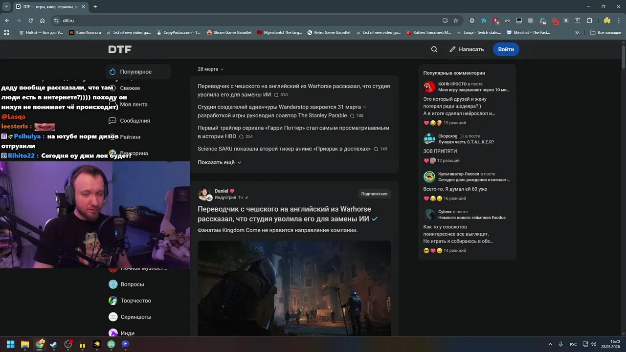The image size is (626, 352).
Task: Click the Творчество section icon
Action: (113, 301)
